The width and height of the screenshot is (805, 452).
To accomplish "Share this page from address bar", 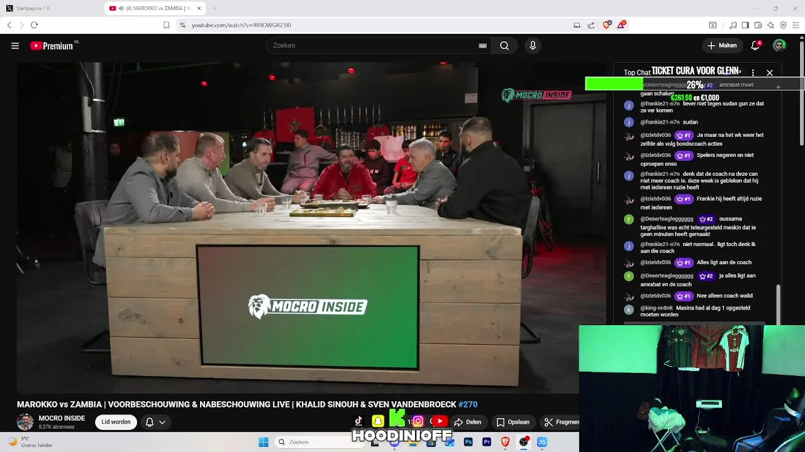I will [x=591, y=25].
